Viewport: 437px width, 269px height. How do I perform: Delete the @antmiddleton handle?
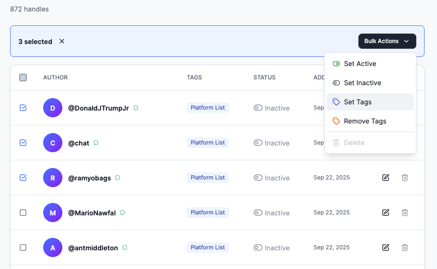(405, 247)
